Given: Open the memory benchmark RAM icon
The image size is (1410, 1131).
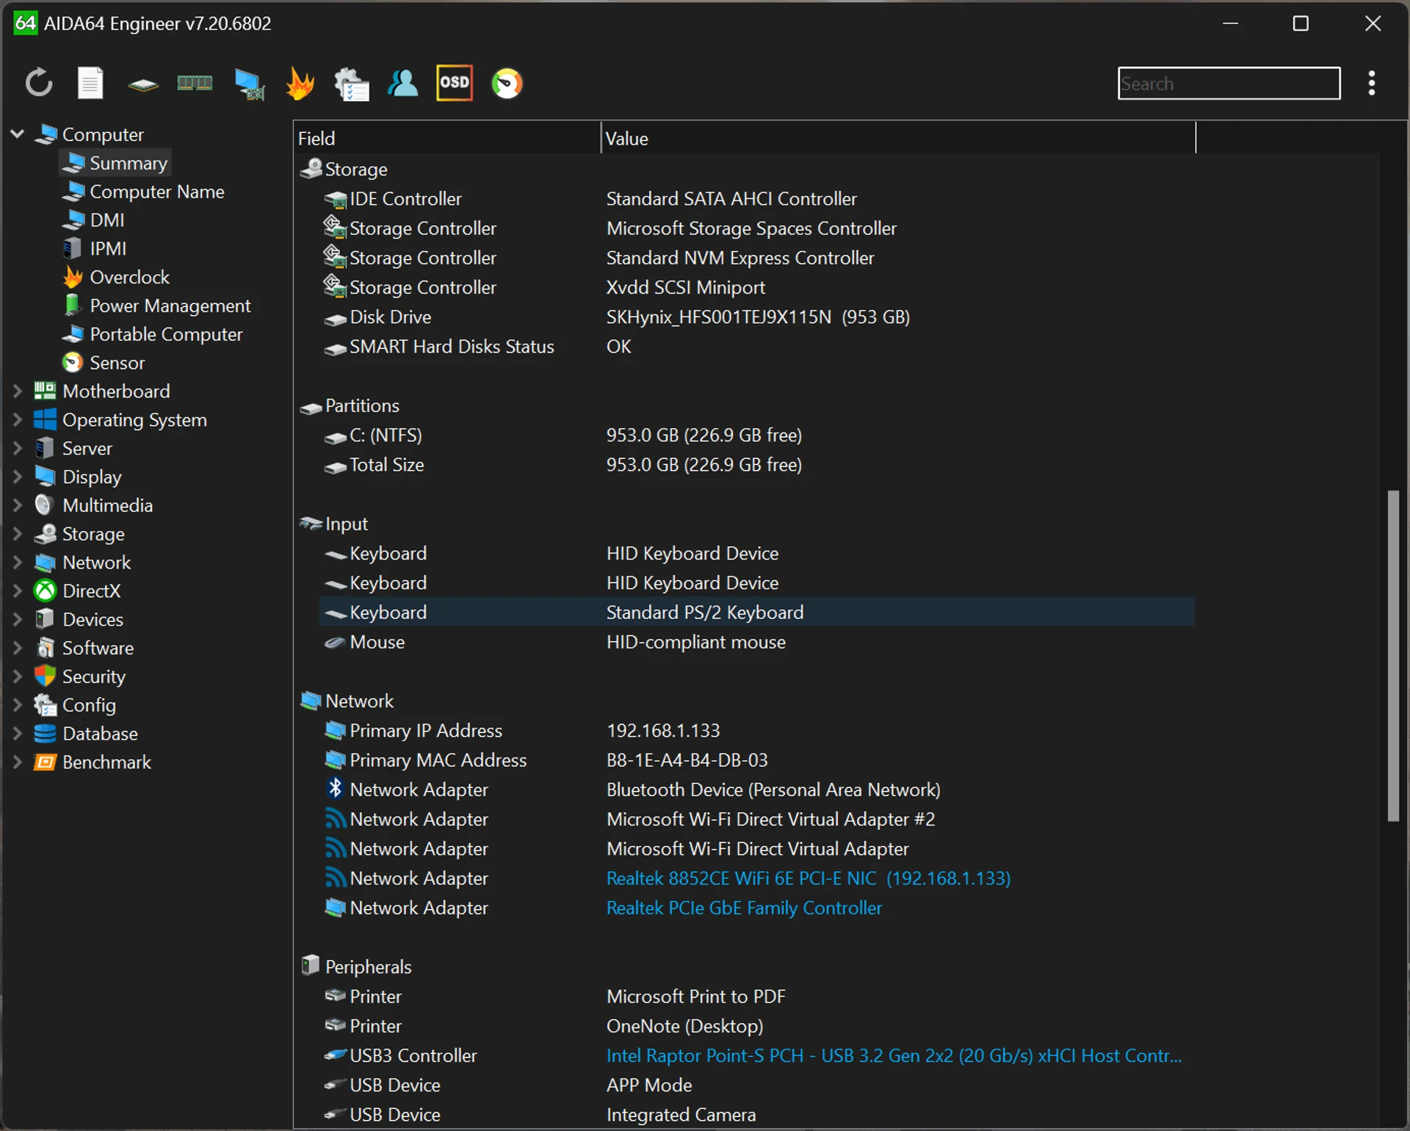Looking at the screenshot, I should tap(195, 83).
